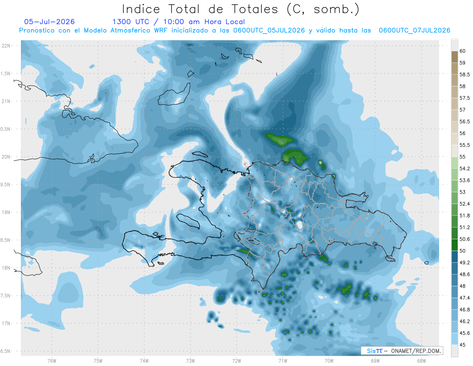The image size is (473, 366).
Task: Click the "52.4" value on the color scale
Action: 465,204
